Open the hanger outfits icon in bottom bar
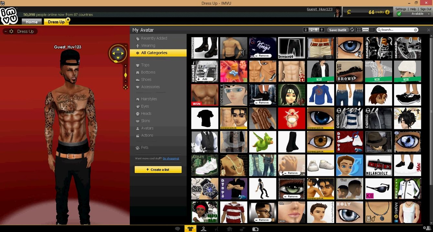The width and height of the screenshot is (433, 232). click(203, 229)
